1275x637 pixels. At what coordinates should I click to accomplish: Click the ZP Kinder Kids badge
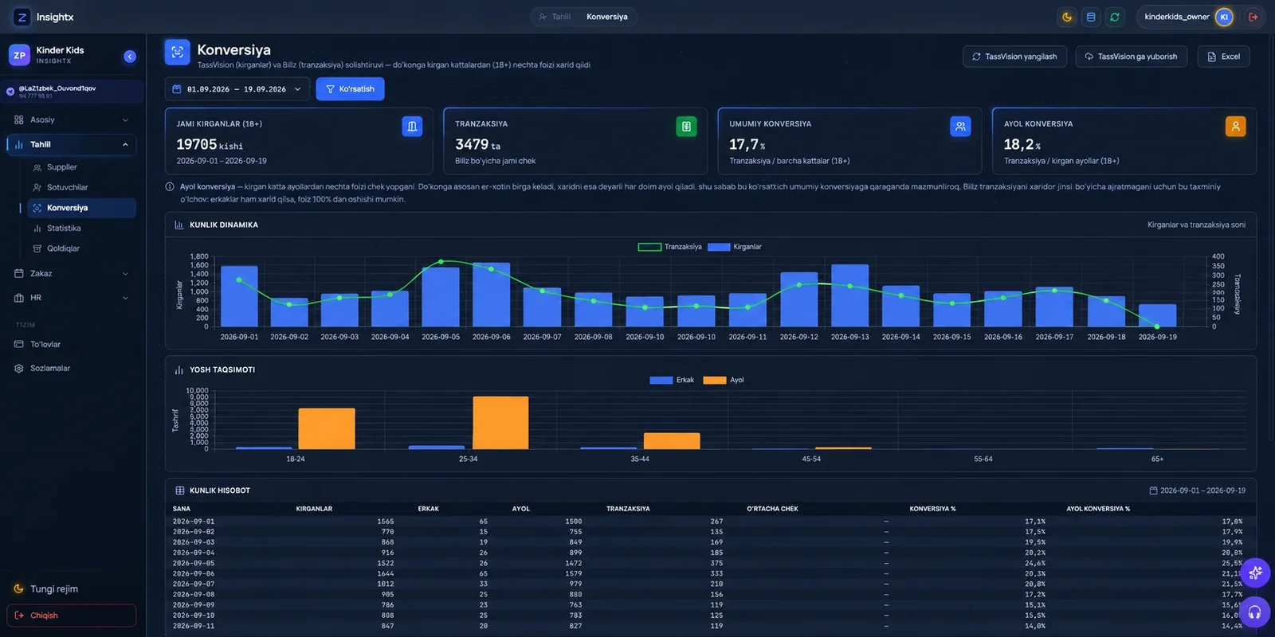pyautogui.click(x=19, y=55)
